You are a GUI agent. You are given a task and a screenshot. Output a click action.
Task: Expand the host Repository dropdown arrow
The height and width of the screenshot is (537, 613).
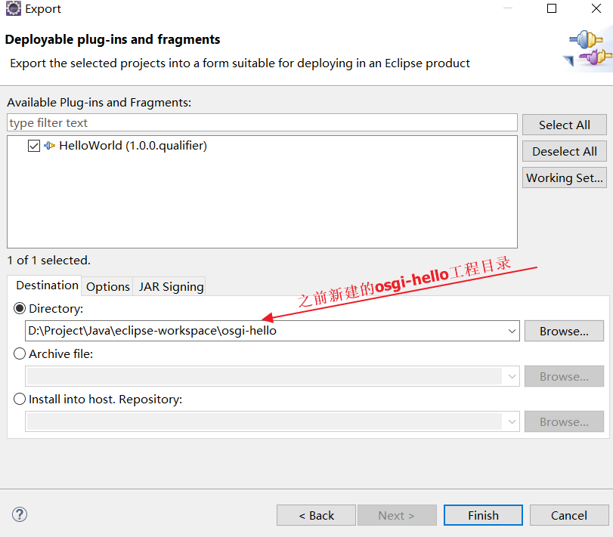point(512,421)
